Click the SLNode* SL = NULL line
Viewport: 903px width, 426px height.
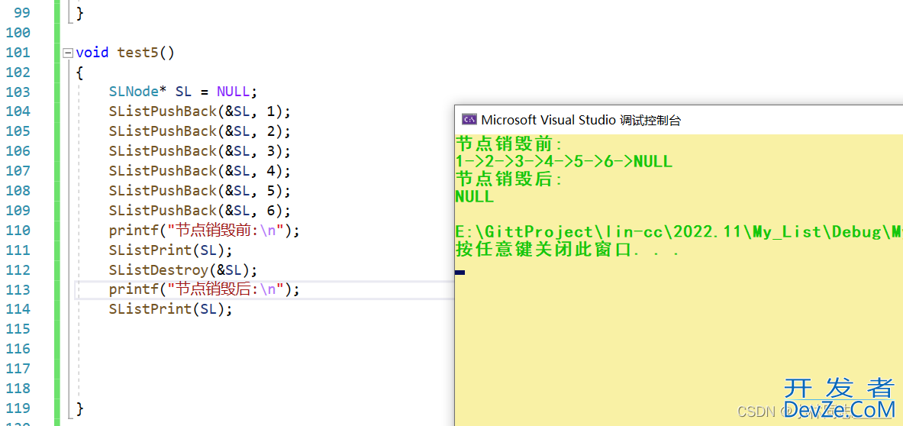(x=182, y=92)
